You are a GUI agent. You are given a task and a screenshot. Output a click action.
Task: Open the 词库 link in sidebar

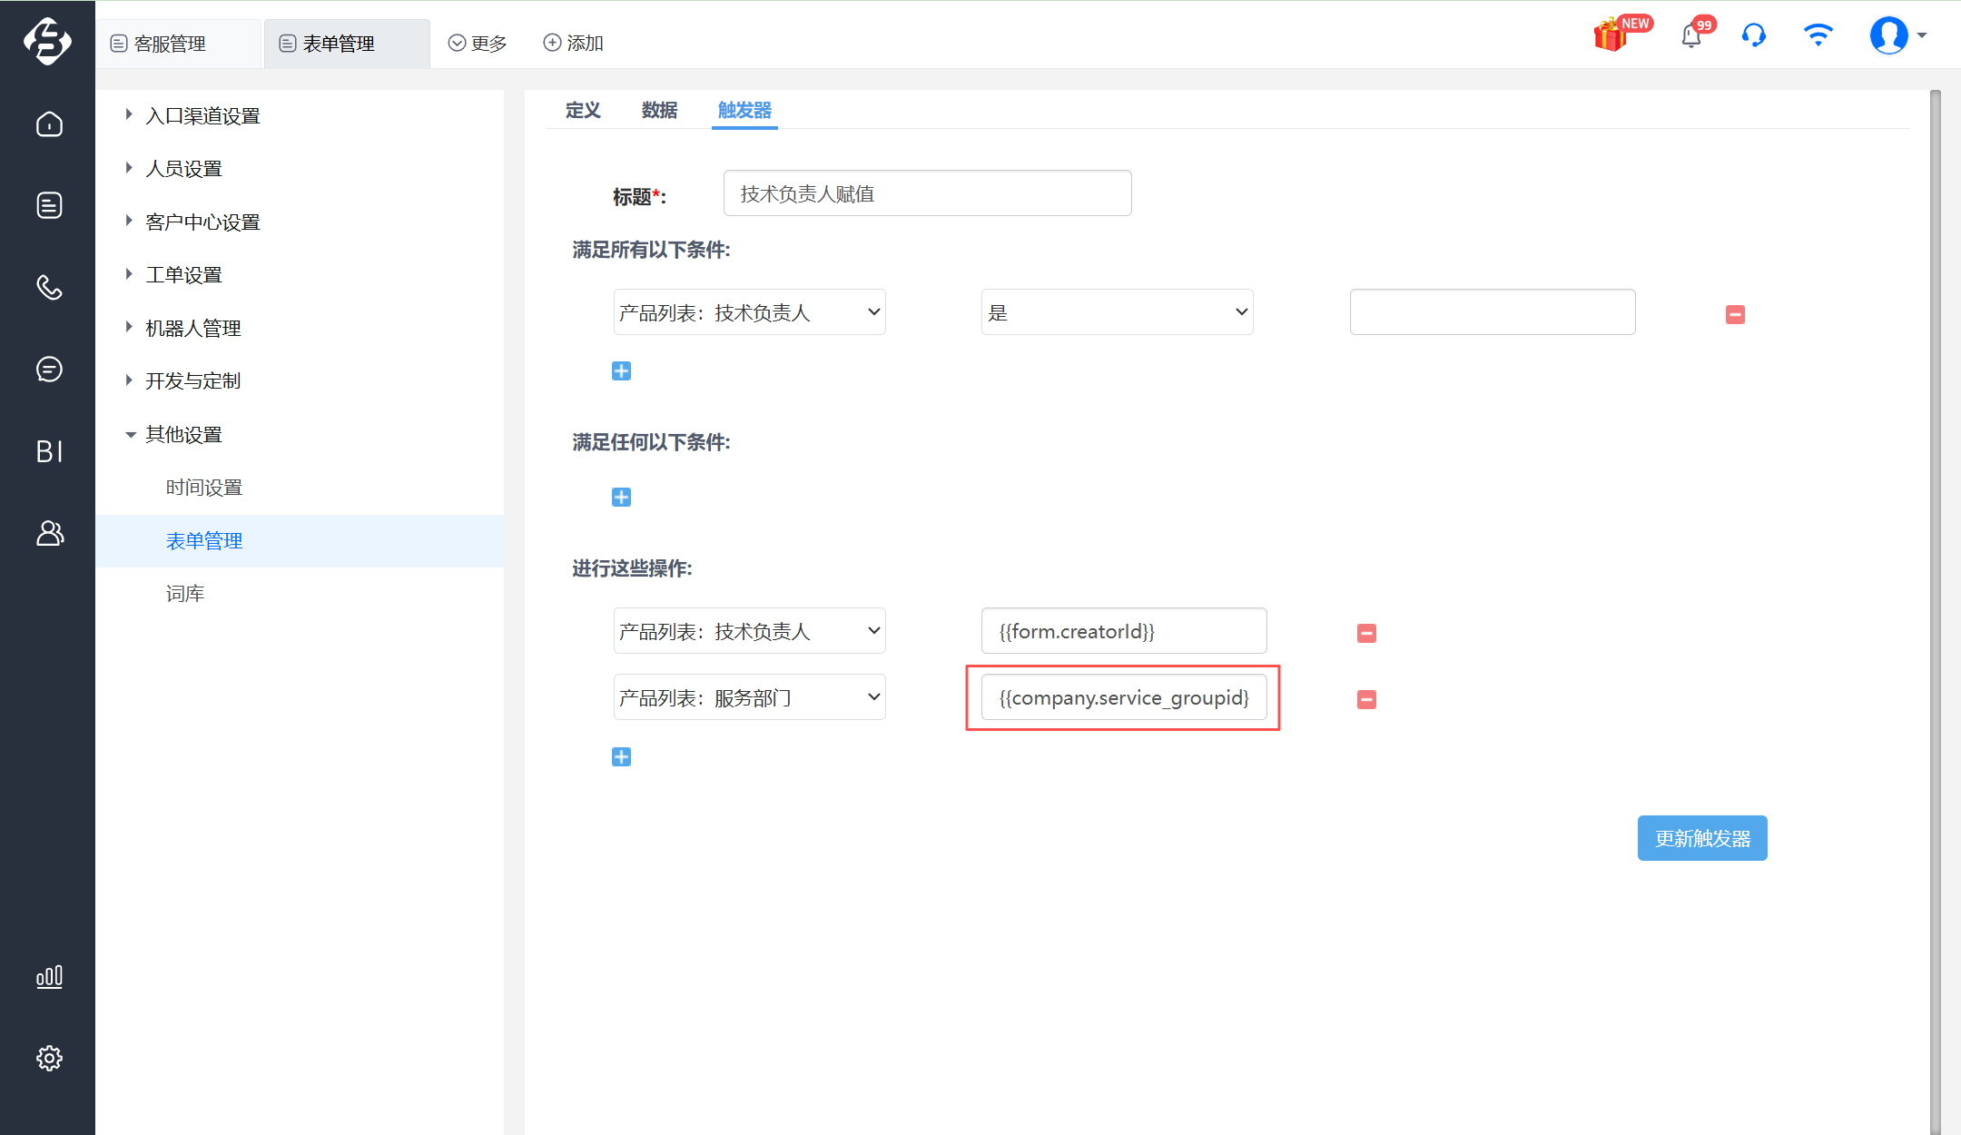pyautogui.click(x=185, y=594)
